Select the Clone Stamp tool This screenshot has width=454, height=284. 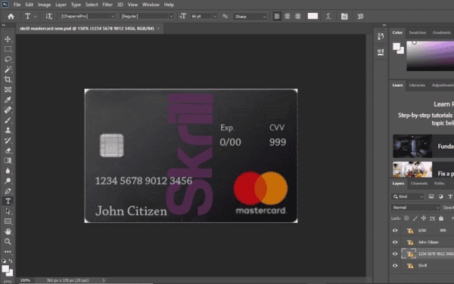coord(8,131)
